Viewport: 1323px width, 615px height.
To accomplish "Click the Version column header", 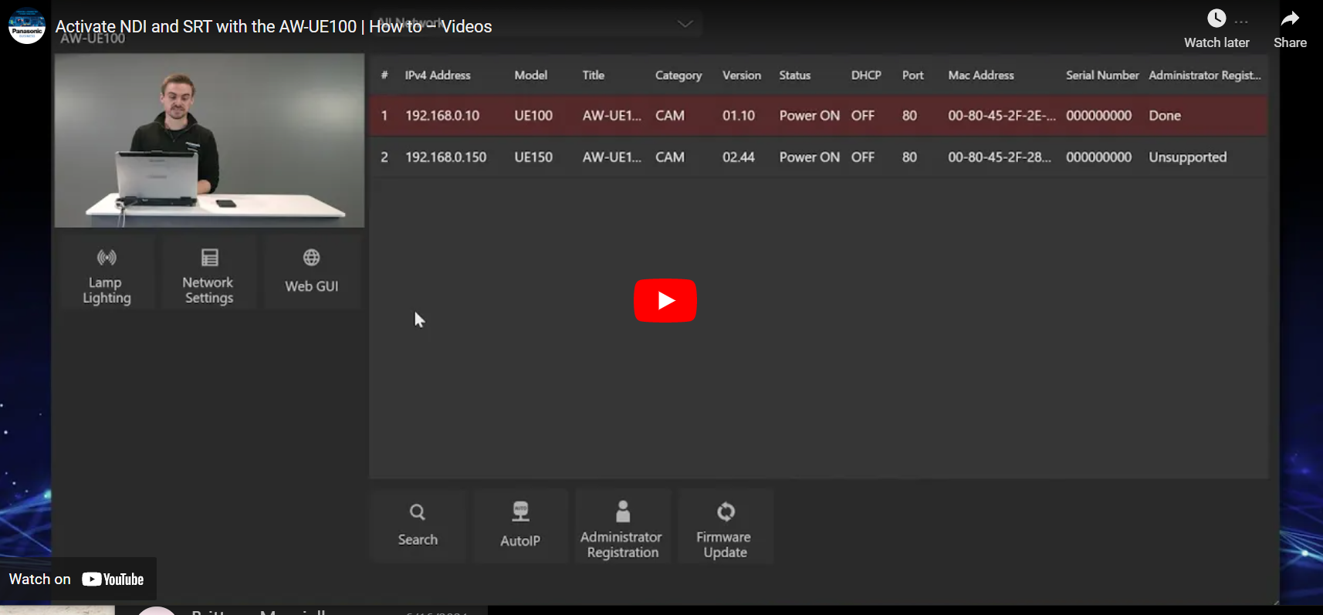I will tap(741, 75).
